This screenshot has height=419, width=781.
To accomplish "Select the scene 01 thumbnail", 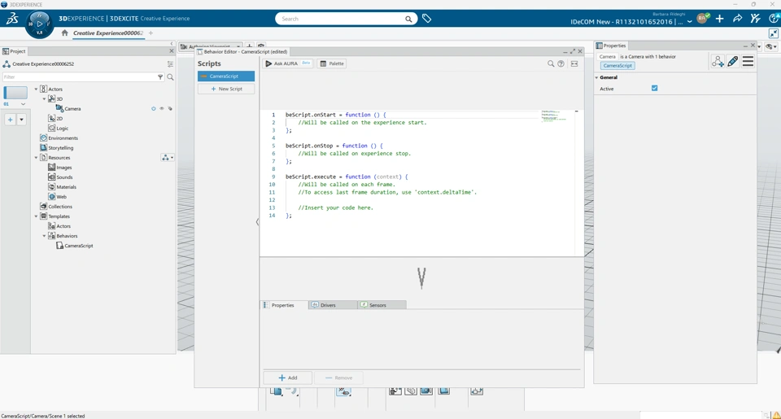I will [x=15, y=93].
